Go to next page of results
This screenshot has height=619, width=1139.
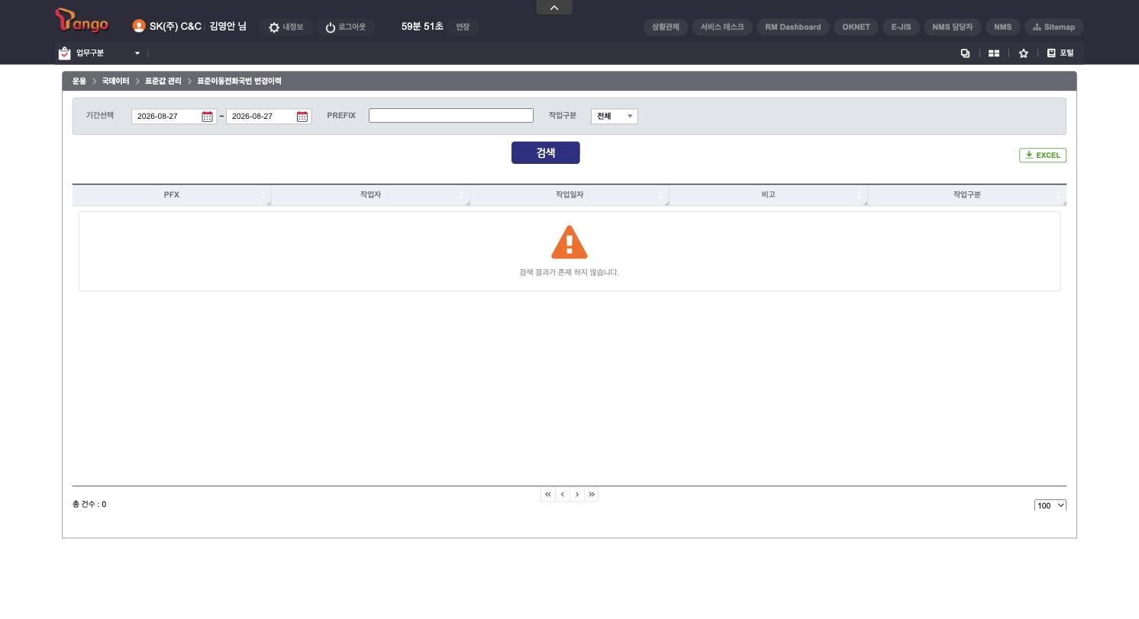[x=577, y=495]
